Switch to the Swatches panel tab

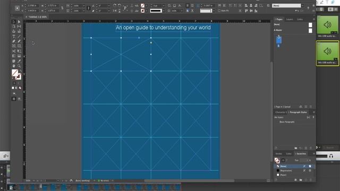click(x=301, y=154)
